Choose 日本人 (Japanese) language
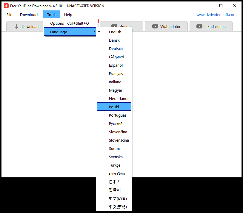Screen dimensions: 243x213 114,182
